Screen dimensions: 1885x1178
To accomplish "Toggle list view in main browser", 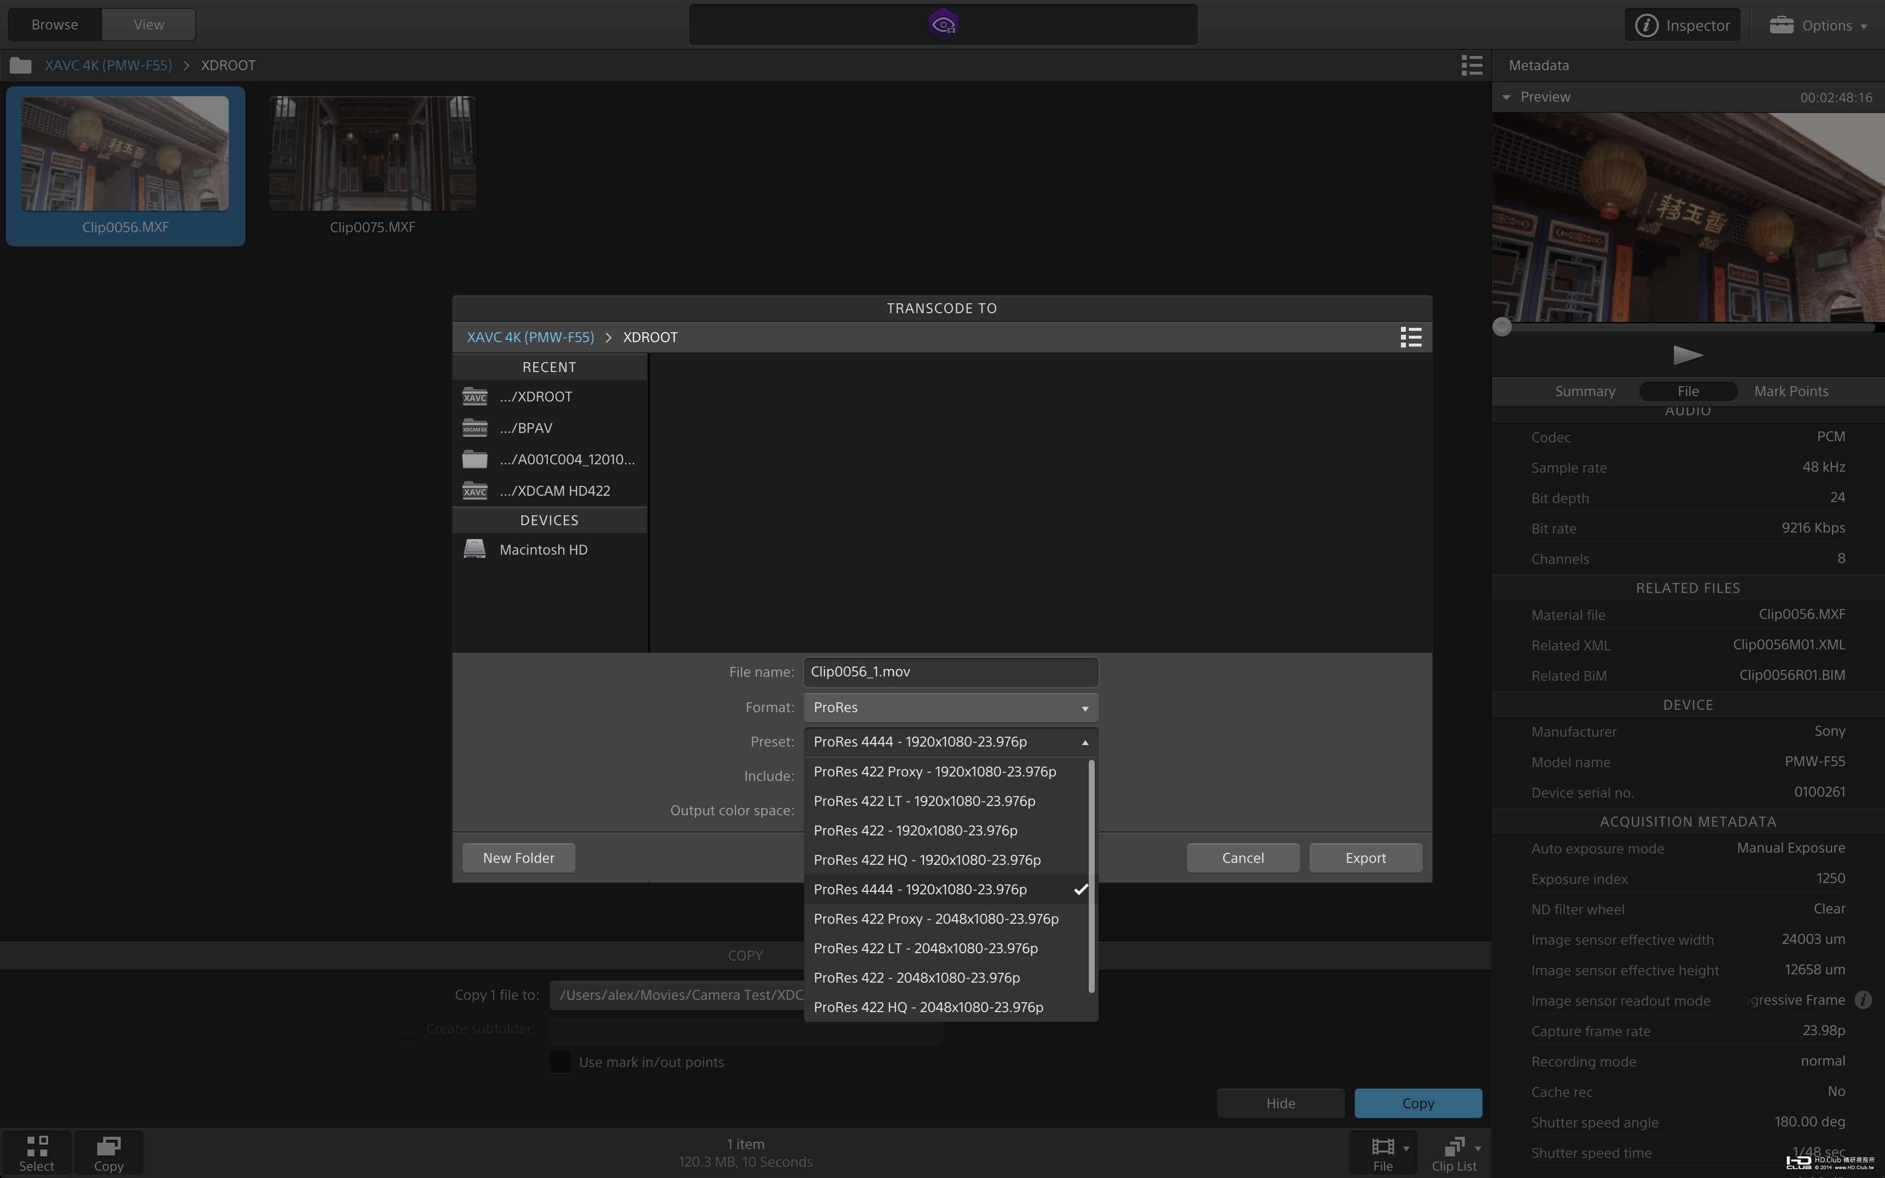I will 1471,65.
